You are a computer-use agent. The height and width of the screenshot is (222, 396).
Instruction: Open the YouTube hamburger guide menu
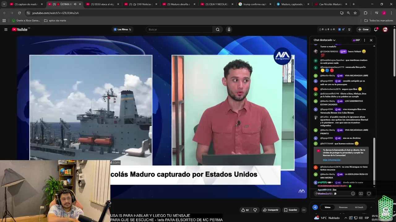[x=6, y=30]
